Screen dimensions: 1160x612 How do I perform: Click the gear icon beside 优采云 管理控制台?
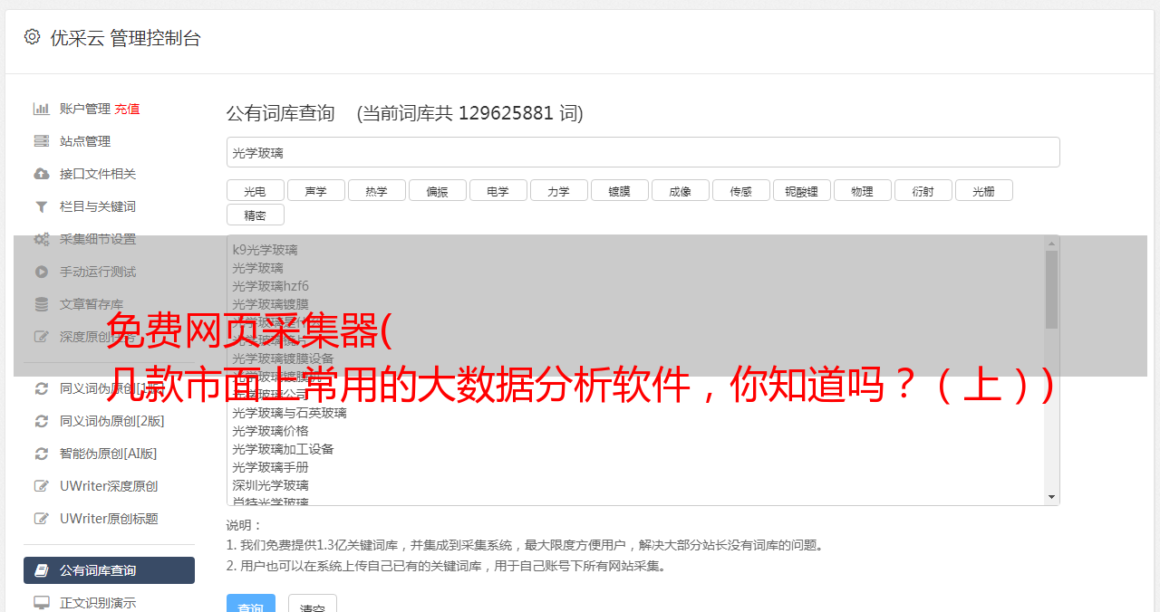click(33, 37)
